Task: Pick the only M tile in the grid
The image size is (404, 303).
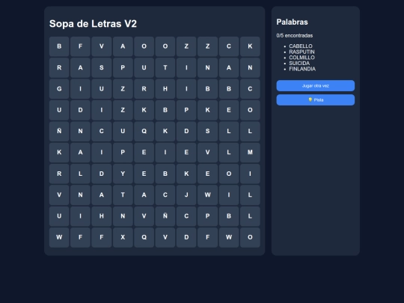Action: [250, 153]
